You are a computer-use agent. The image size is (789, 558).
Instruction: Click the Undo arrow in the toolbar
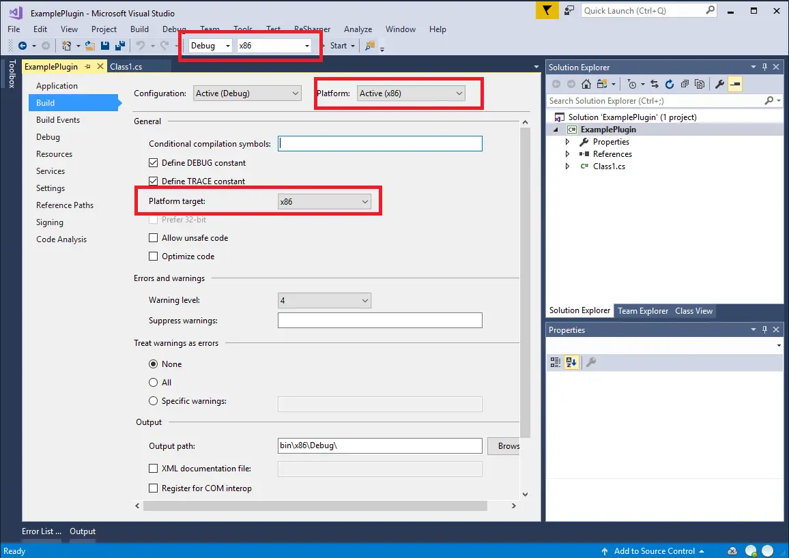[141, 46]
